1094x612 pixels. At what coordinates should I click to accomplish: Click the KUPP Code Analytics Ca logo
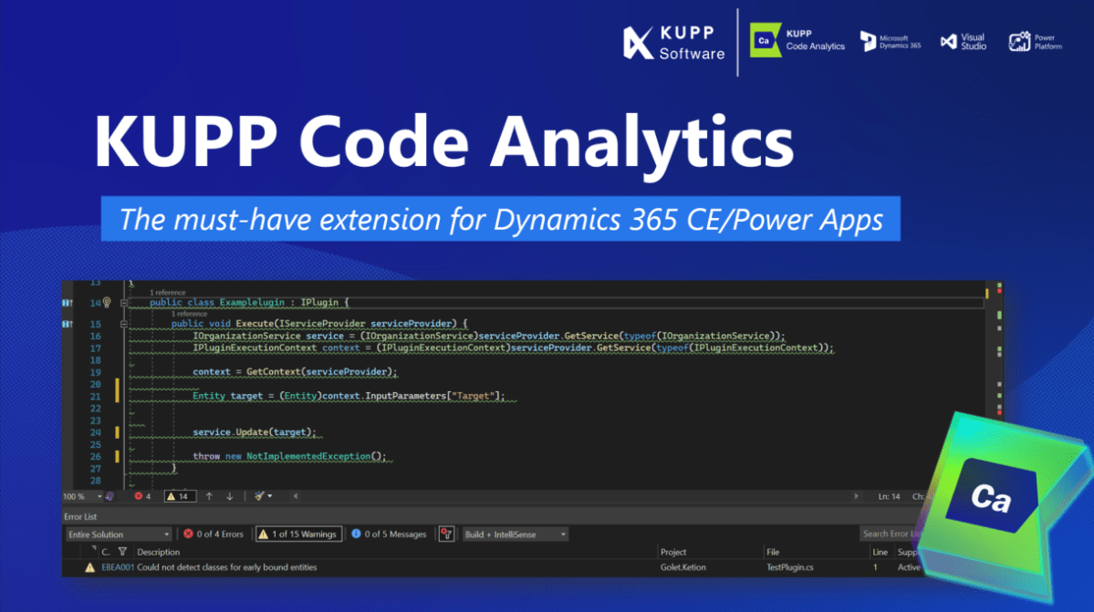coord(797,40)
